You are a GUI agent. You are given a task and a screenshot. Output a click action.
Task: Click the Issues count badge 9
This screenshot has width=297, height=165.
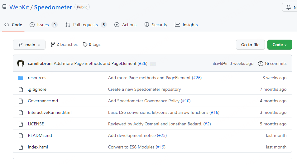click(55, 25)
